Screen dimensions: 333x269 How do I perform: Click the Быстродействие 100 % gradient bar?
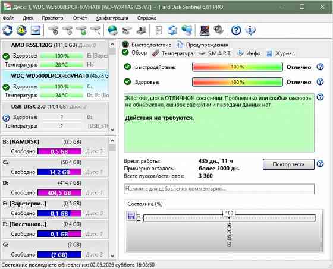(x=237, y=67)
